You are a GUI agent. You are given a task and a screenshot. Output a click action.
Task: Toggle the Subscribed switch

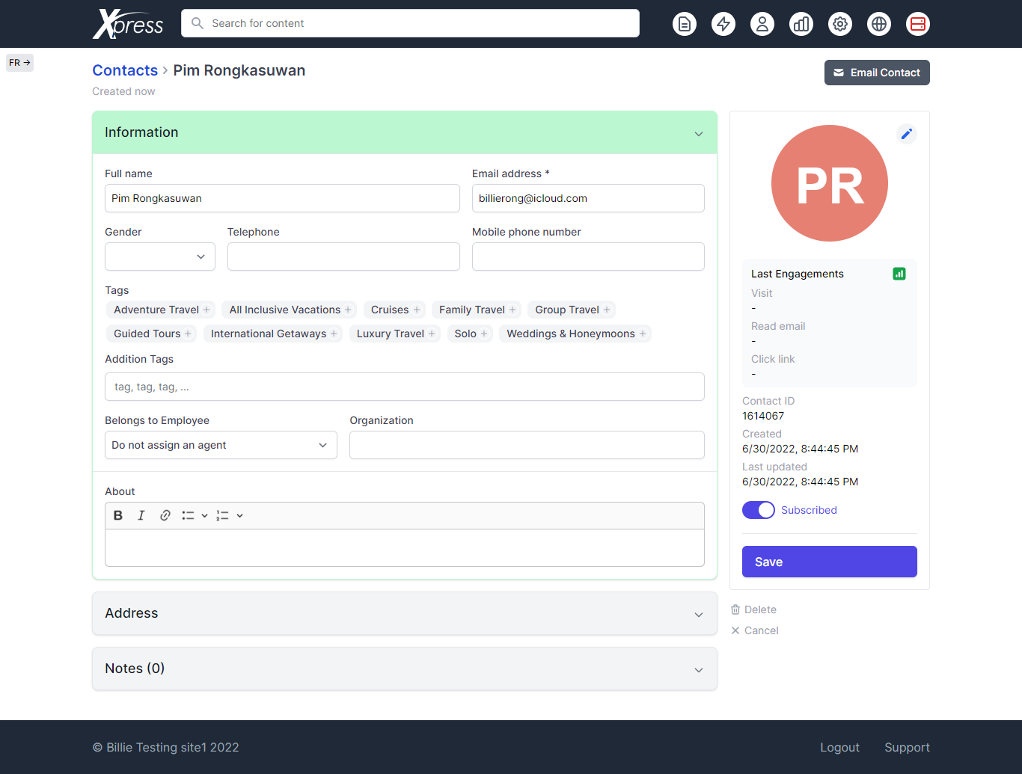[x=758, y=510]
